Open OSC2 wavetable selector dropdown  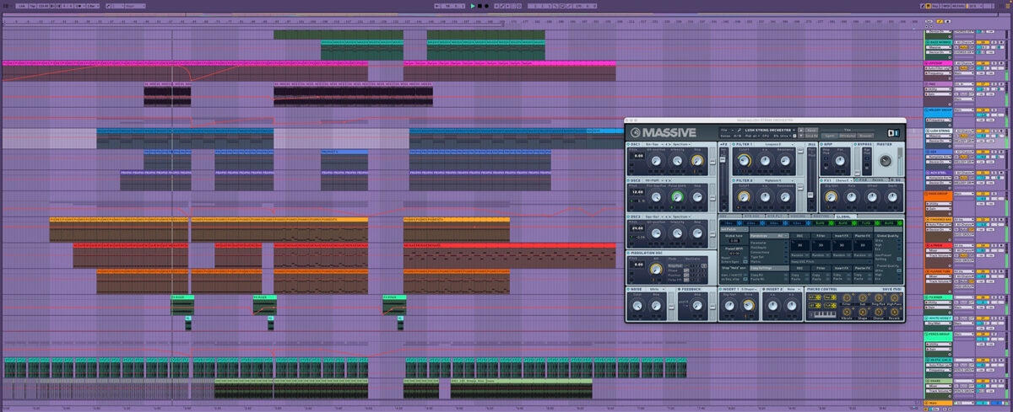click(x=653, y=180)
